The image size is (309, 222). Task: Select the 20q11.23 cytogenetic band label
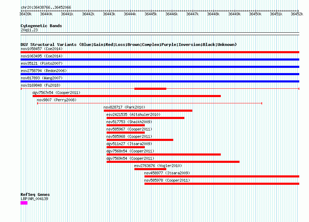(x=29, y=30)
